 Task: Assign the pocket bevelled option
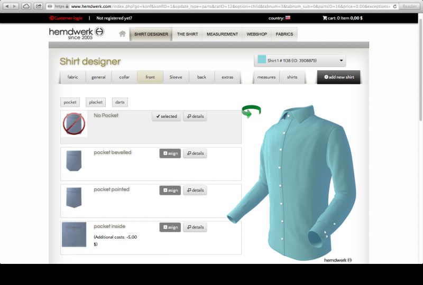[170, 153]
